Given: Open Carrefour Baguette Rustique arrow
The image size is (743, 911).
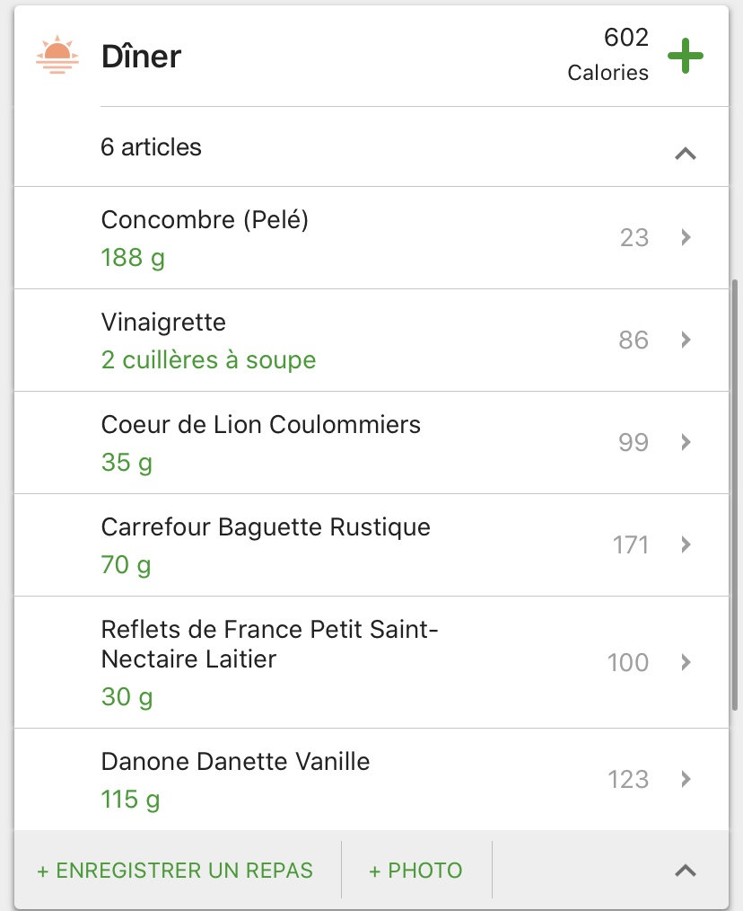Looking at the screenshot, I should (686, 544).
